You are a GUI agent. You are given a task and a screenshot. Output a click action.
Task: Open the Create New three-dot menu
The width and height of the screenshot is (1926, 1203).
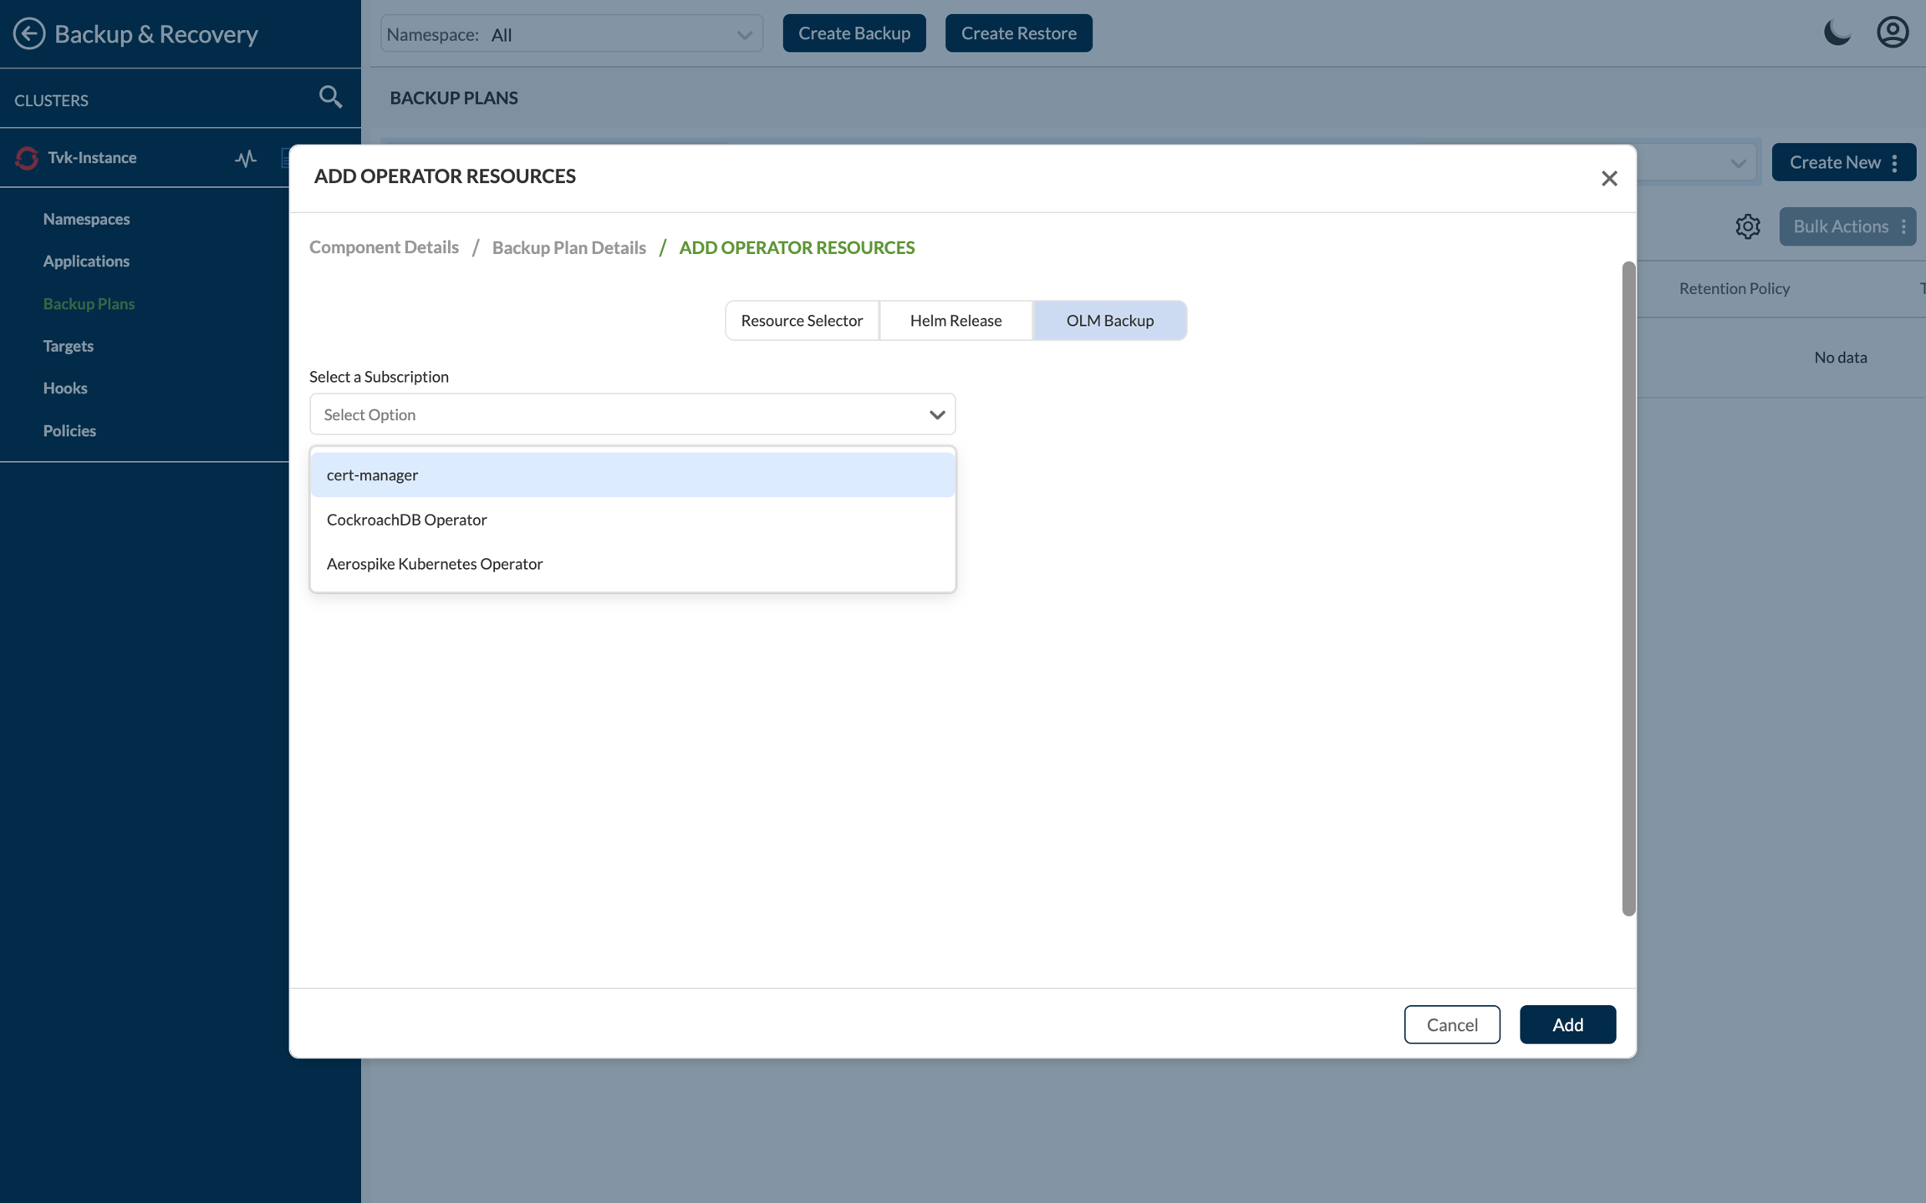[x=1894, y=163]
